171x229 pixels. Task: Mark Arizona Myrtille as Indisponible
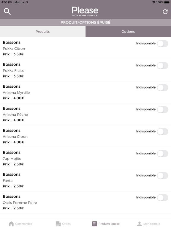pyautogui.click(x=163, y=88)
